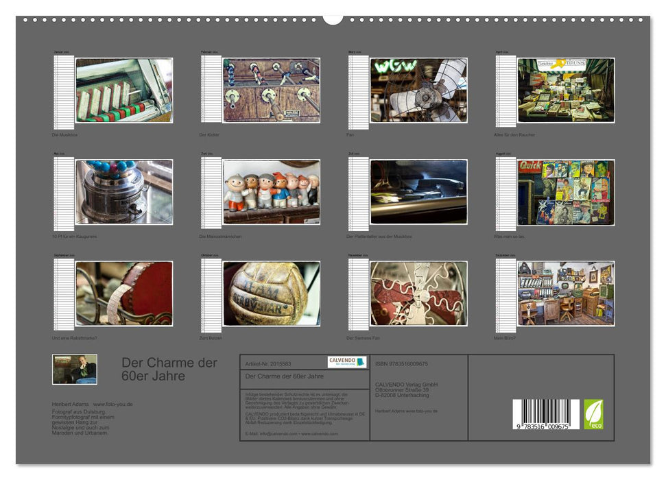Select the February table football photo
Screen dimensions: 666x480
pyautogui.click(x=272, y=91)
